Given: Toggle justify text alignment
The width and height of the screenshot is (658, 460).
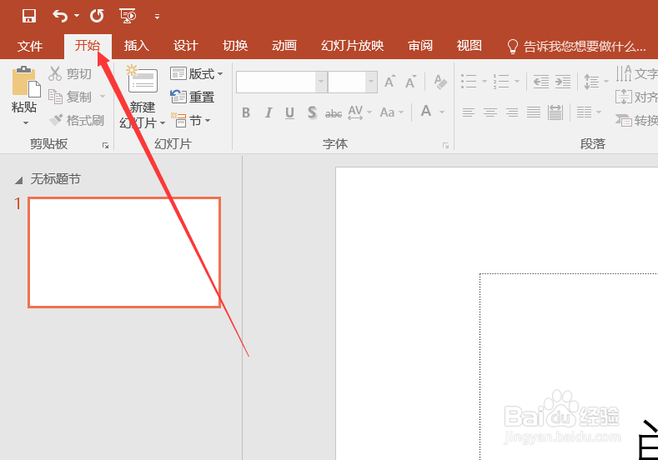Looking at the screenshot, I should [534, 112].
